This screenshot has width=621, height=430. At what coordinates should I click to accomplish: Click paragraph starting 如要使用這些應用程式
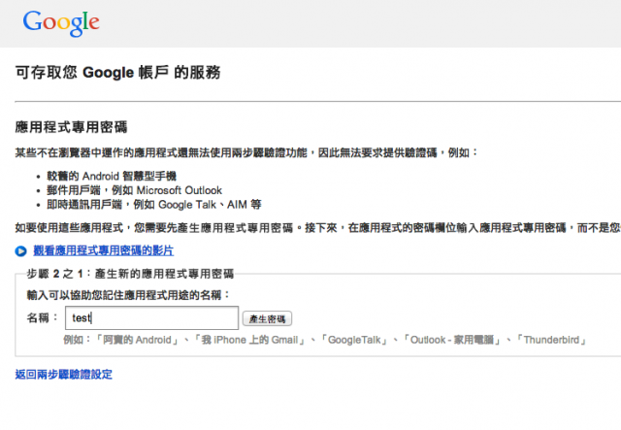point(317,228)
